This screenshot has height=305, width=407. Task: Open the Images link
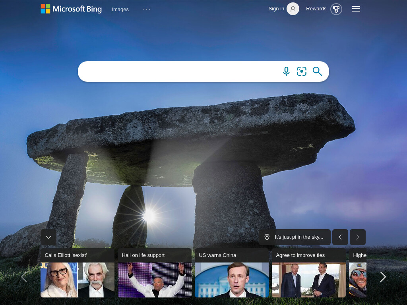click(120, 10)
